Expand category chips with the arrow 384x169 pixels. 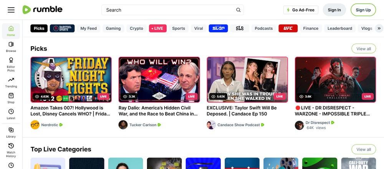(x=379, y=28)
